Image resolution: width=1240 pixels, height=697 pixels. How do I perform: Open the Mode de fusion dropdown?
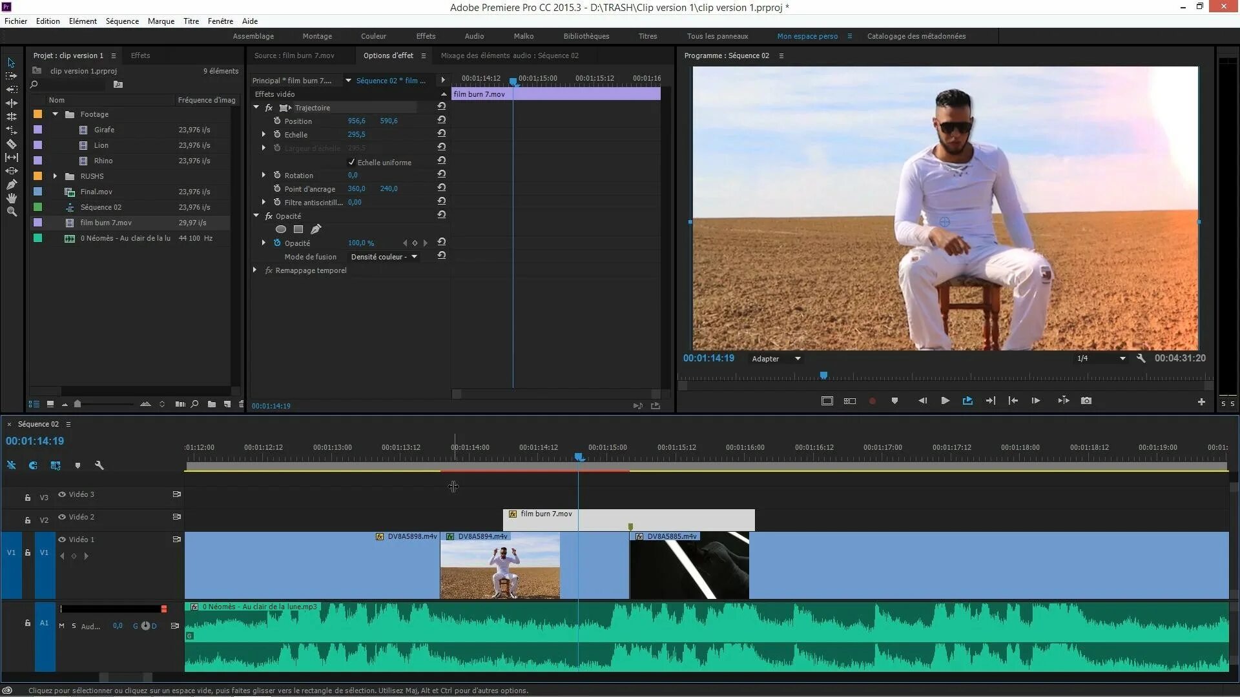tap(384, 257)
